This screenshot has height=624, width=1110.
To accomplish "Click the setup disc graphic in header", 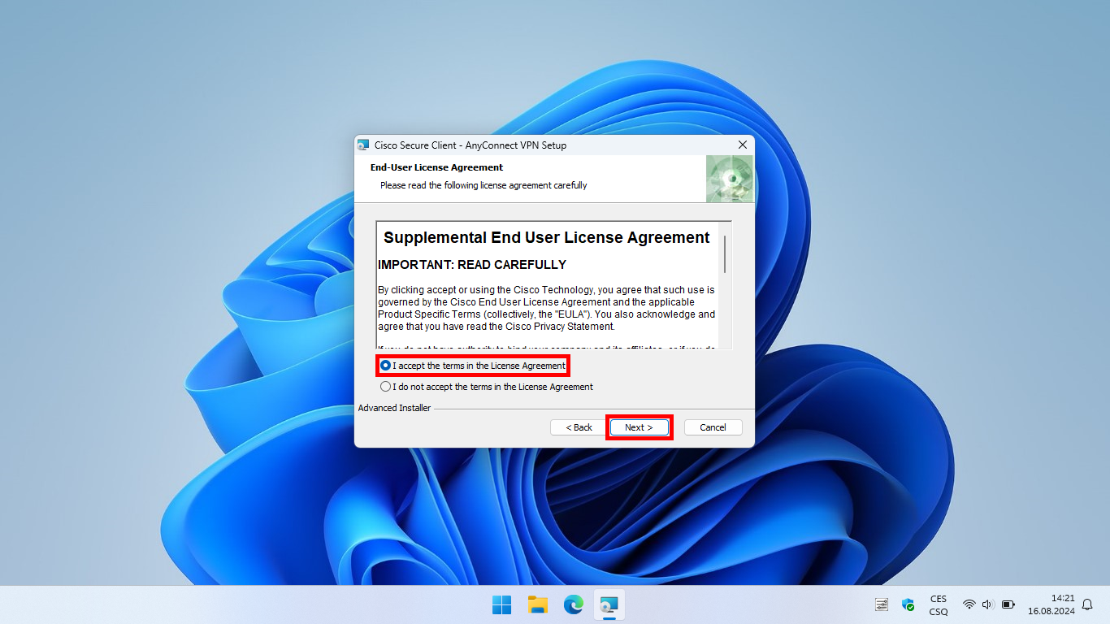I will [x=730, y=179].
